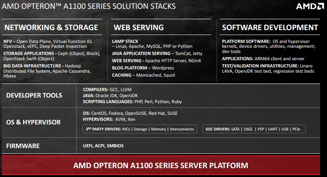
Task: Click the Caching – Memcached, Squid line
Action: [144, 75]
